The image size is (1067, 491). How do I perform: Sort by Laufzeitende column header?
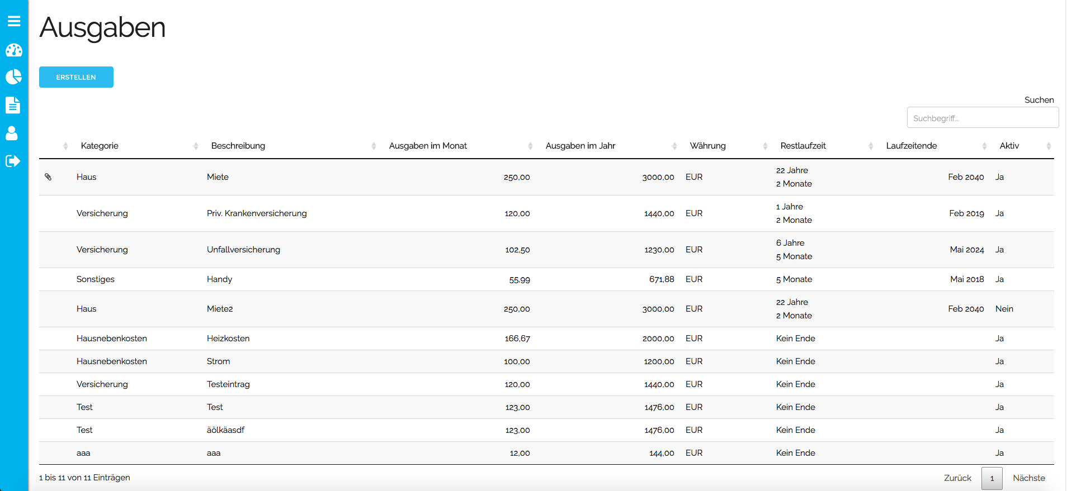click(912, 146)
